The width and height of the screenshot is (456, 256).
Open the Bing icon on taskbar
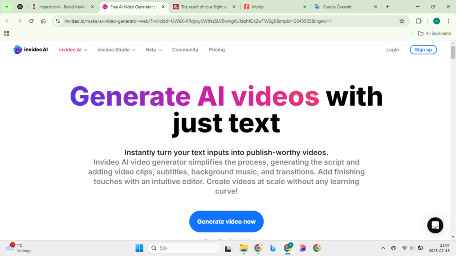(273, 248)
